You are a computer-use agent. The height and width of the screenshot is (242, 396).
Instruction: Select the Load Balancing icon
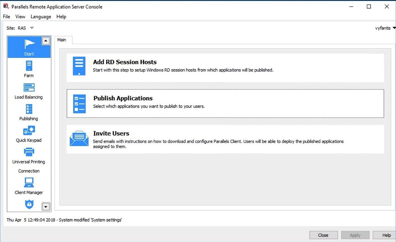29,88
